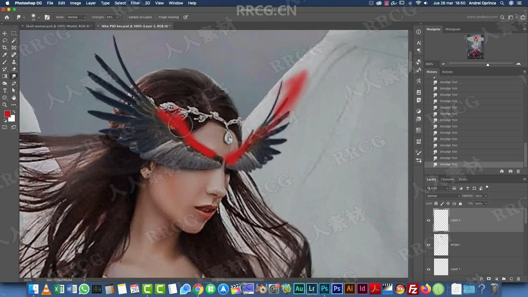Open the smudge Mode dropdown
528x297 pixels.
click(x=76, y=17)
